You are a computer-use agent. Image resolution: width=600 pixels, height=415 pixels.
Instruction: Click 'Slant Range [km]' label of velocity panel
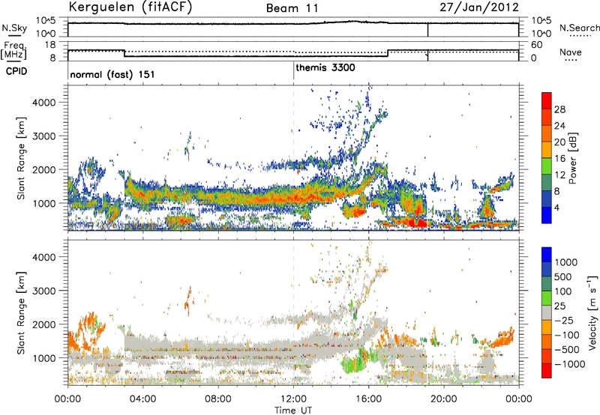click(x=21, y=313)
